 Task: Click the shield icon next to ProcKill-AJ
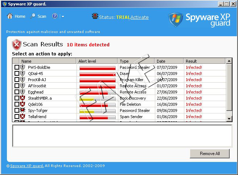click(22, 79)
